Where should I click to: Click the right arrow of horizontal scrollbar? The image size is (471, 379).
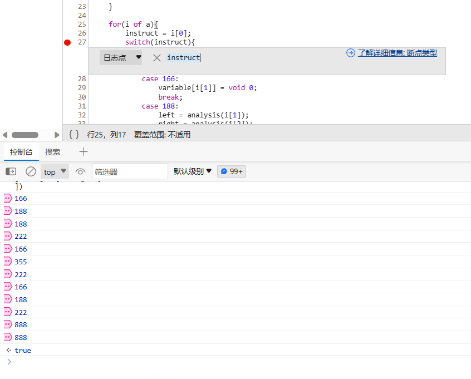pos(57,135)
